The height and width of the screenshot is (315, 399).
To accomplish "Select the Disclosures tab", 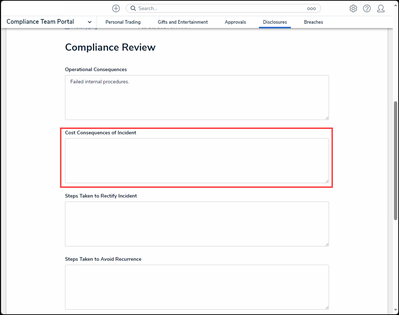I will tap(275, 22).
